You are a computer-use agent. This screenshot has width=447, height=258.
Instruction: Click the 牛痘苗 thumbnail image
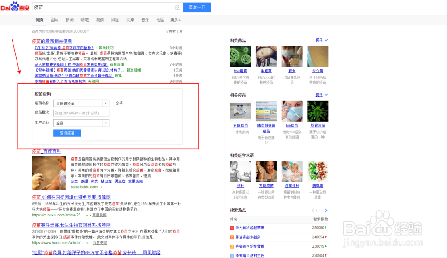tap(266, 56)
